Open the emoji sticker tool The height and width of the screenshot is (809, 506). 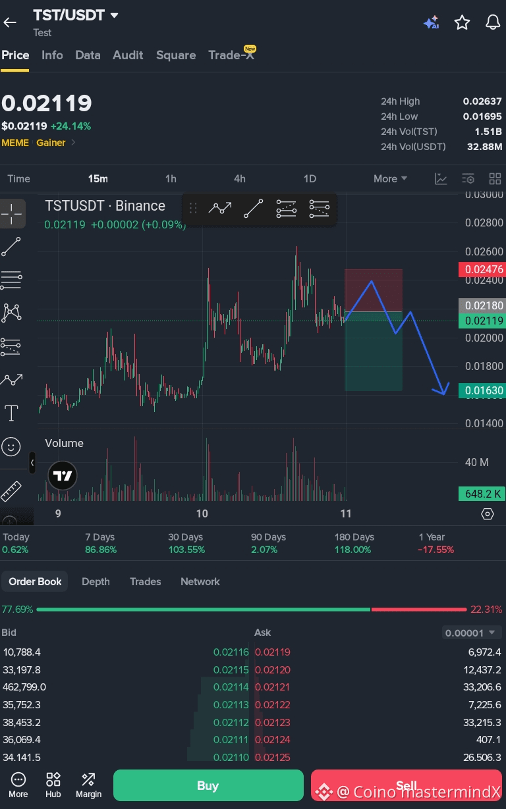point(11,447)
